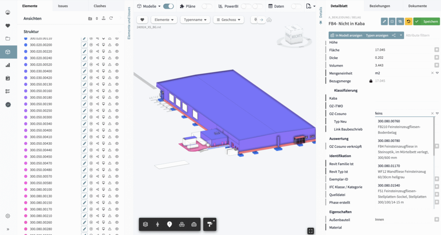Hide element 300.020.00200 with its eye icon
This screenshot has width=441, height=235.
(x=117, y=45)
